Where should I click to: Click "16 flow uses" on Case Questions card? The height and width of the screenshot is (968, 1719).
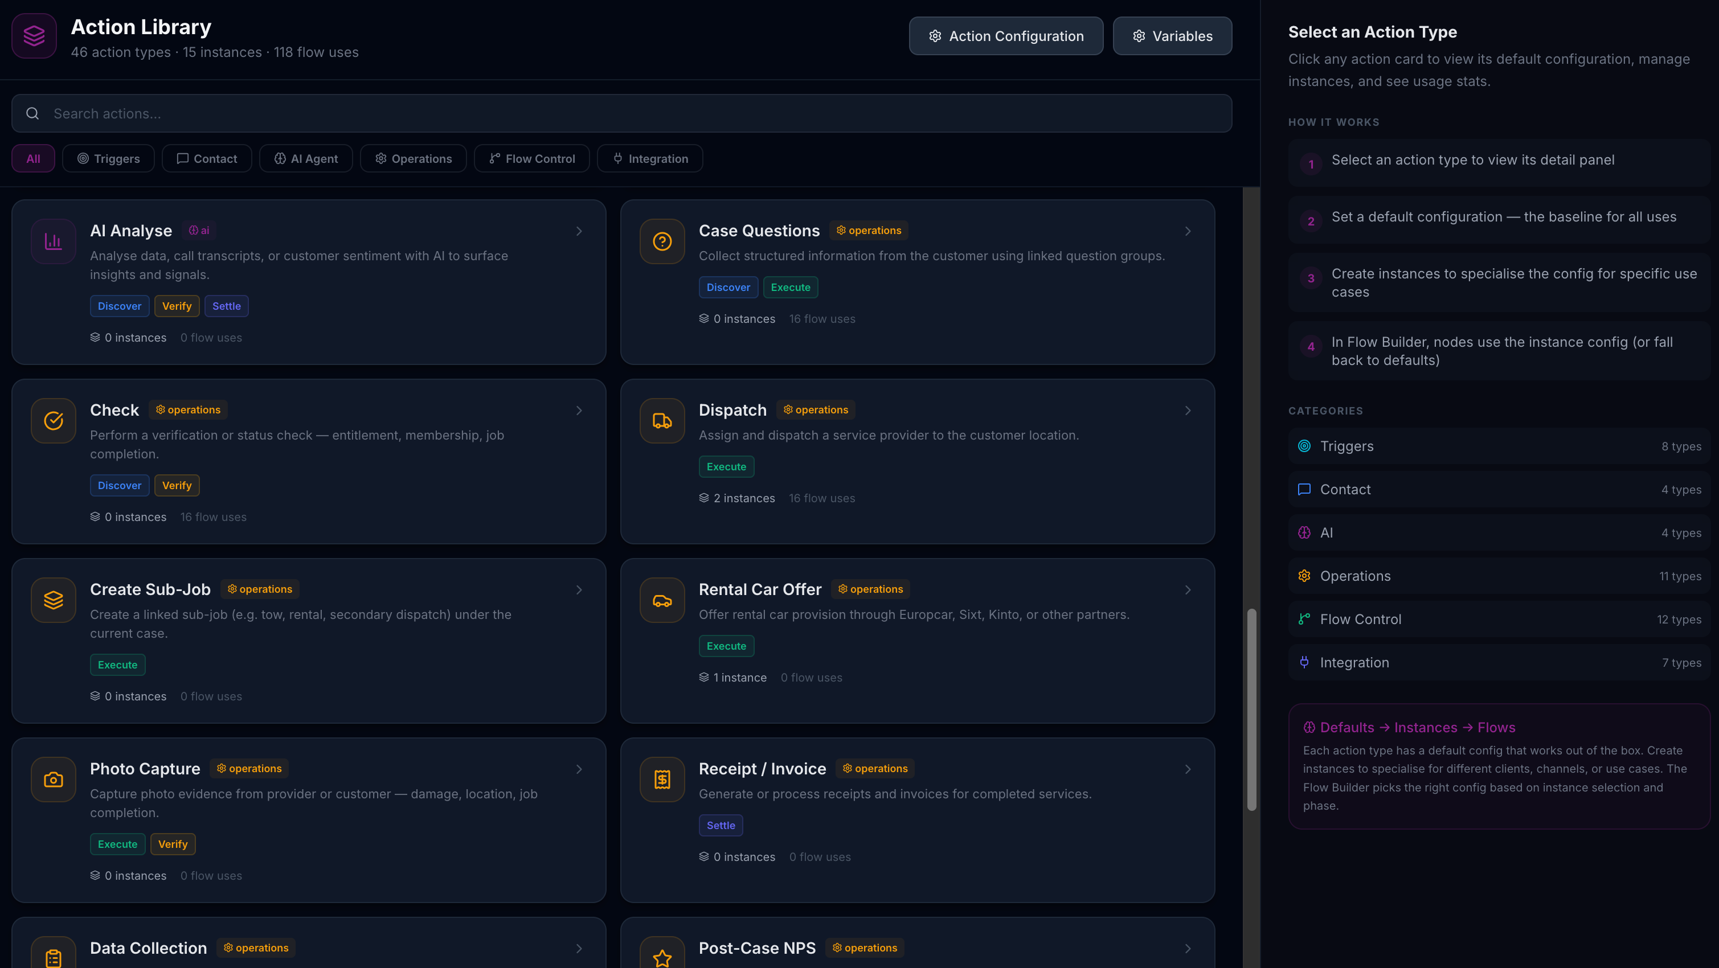pos(822,319)
